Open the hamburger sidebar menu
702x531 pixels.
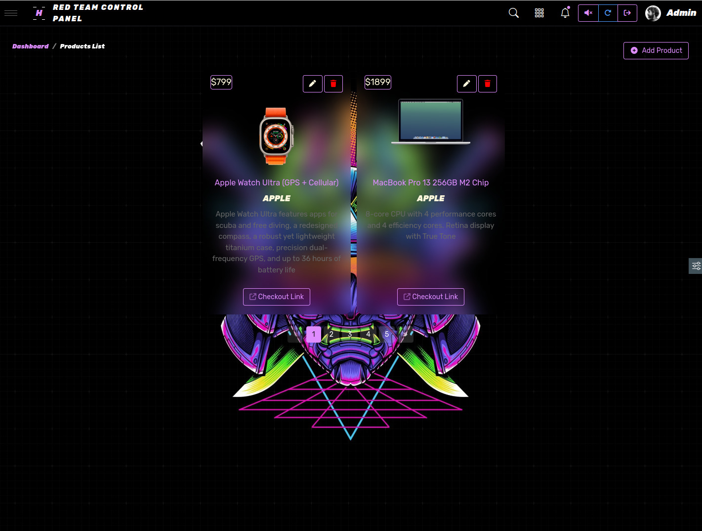click(11, 13)
